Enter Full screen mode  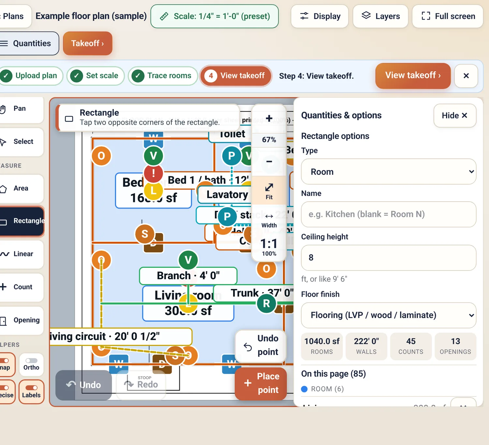(x=448, y=16)
